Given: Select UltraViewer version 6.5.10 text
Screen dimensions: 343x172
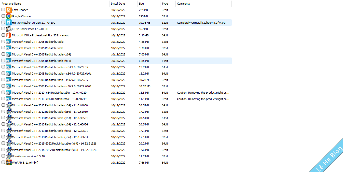Looking at the screenshot, I should 28,156.
